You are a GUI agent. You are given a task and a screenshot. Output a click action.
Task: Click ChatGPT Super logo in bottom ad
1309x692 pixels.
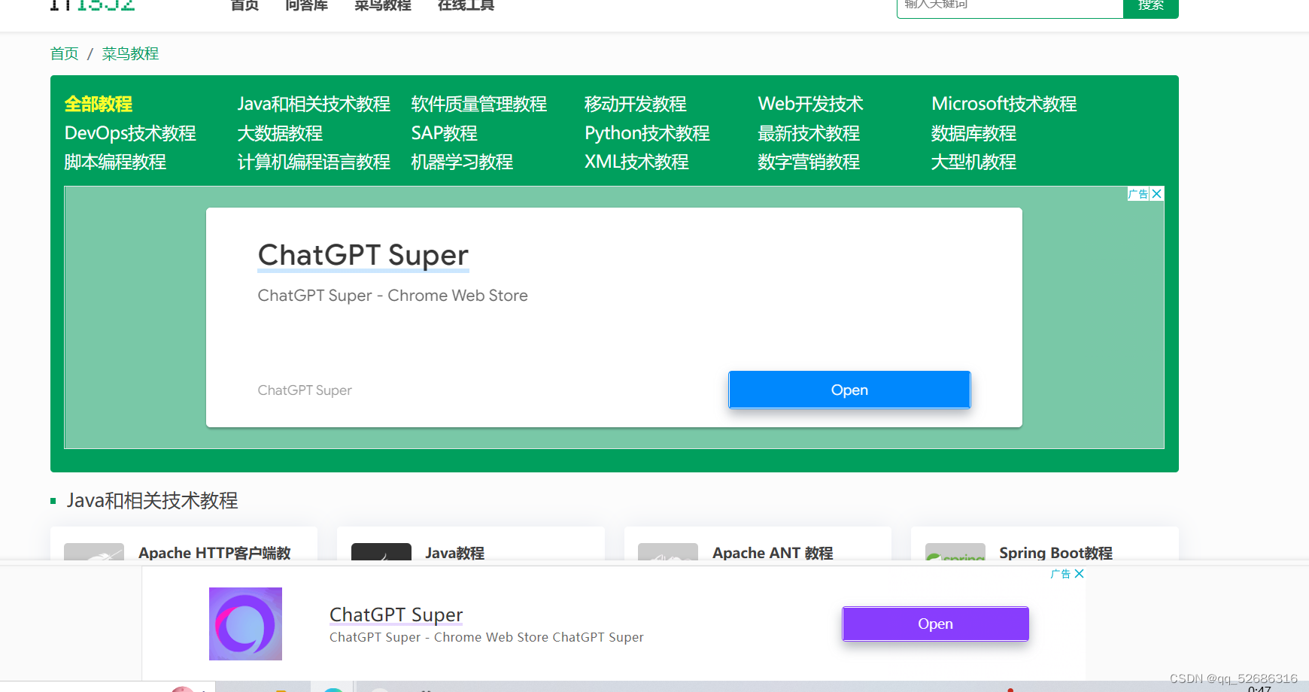pos(245,624)
